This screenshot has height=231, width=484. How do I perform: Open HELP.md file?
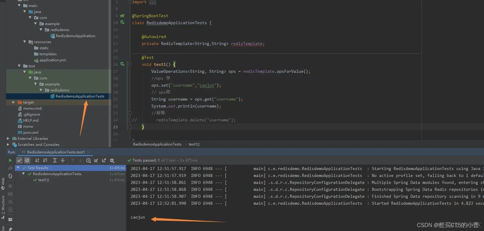pos(31,120)
